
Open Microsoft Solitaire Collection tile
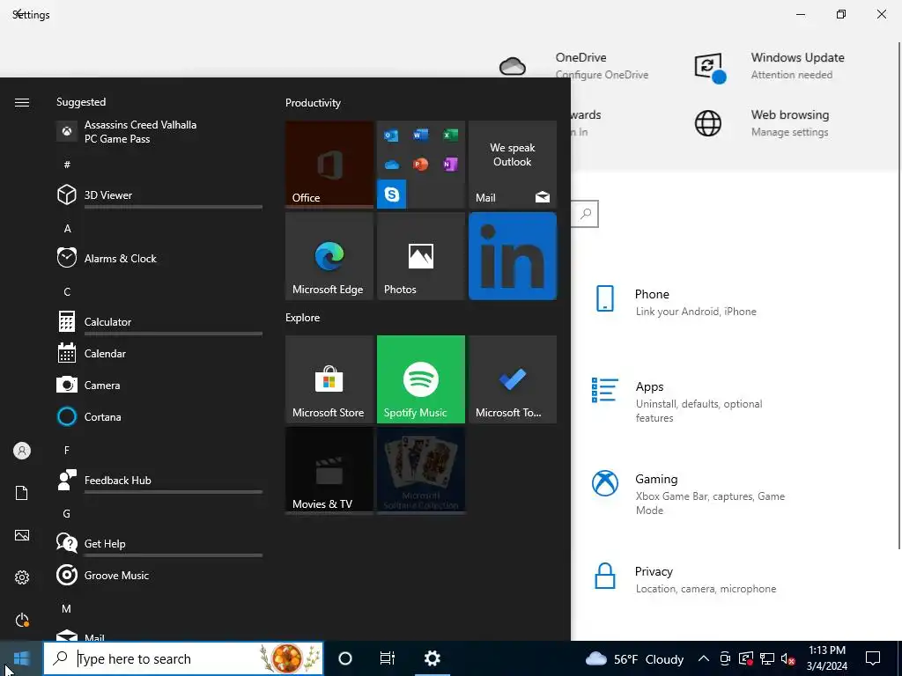point(421,470)
